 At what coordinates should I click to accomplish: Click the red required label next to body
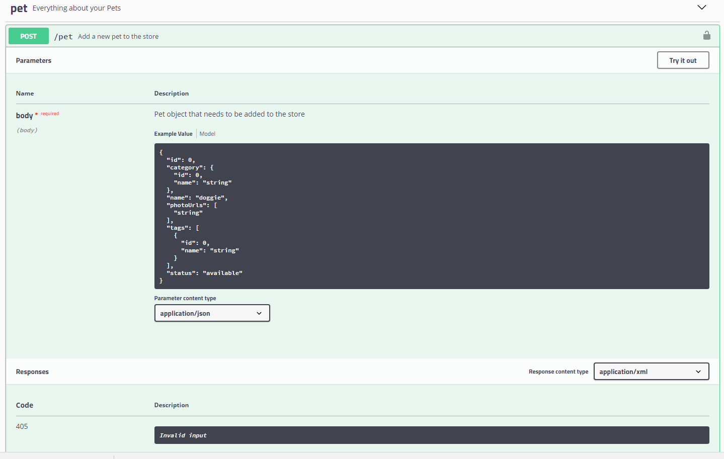pos(49,114)
